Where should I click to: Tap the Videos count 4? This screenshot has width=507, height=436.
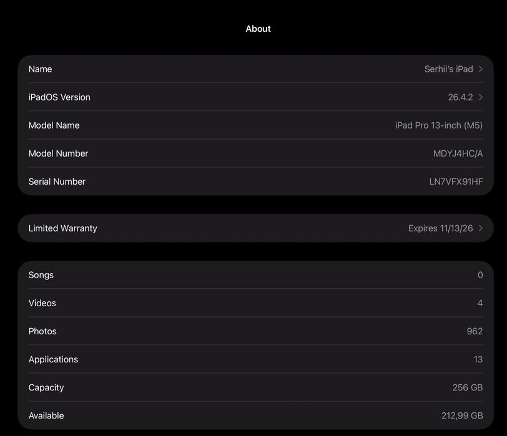[480, 303]
